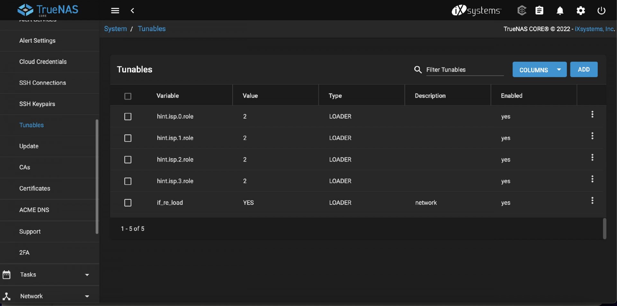The height and width of the screenshot is (306, 617).
Task: Open actions menu for hint.isp.0.role
Action: pyautogui.click(x=592, y=114)
